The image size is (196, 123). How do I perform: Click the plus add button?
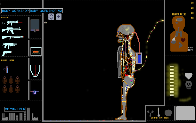point(59,17)
